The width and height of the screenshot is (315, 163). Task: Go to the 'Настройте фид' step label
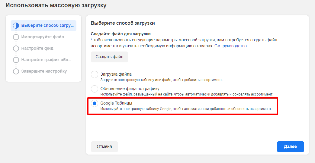(37, 48)
